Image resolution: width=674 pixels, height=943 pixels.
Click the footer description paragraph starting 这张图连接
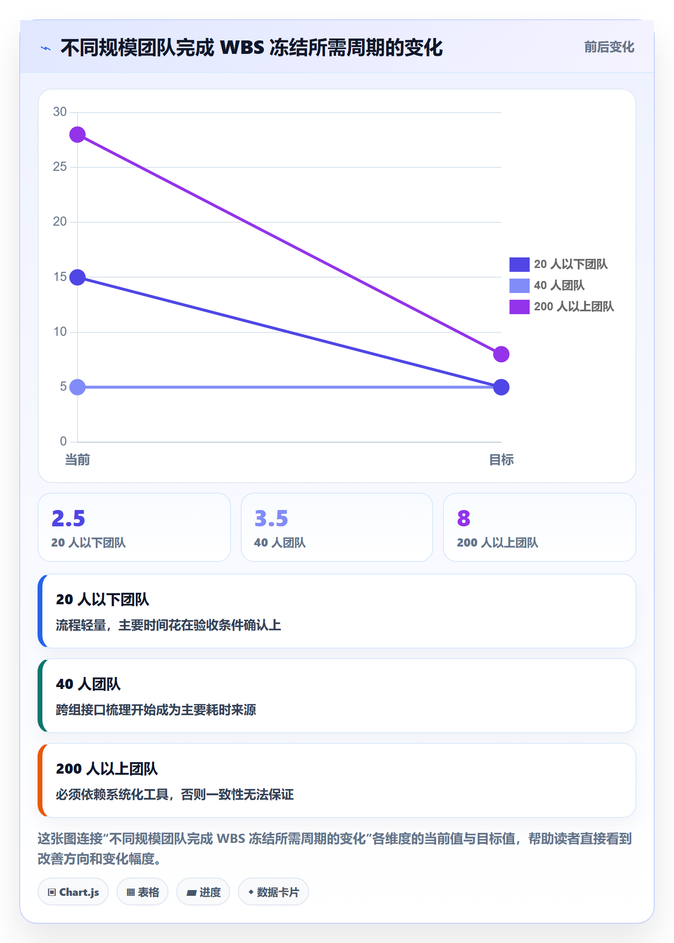click(x=335, y=849)
